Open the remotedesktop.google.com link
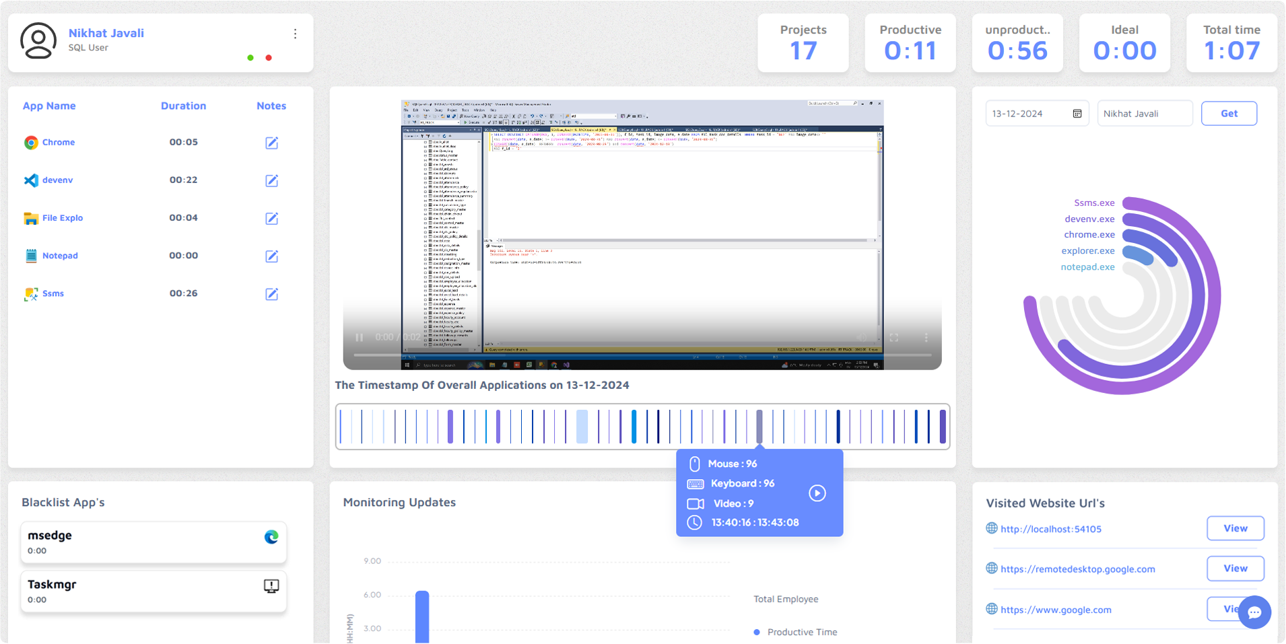The height and width of the screenshot is (644, 1286). coord(1077,569)
